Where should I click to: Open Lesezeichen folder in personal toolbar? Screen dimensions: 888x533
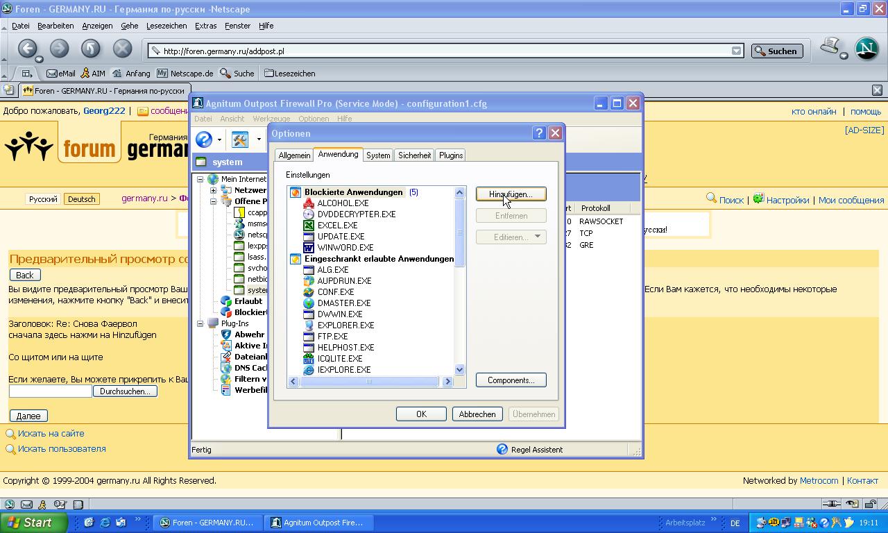pos(289,73)
